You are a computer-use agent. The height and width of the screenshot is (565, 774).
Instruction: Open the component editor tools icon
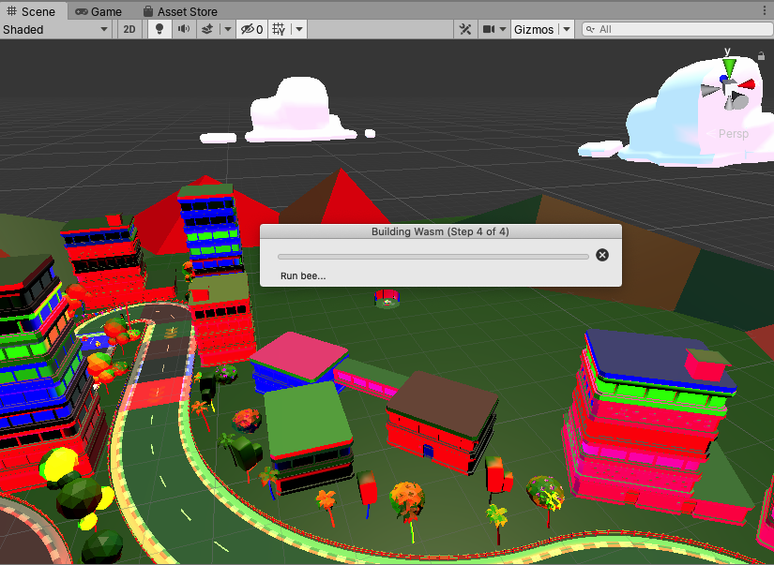465,29
